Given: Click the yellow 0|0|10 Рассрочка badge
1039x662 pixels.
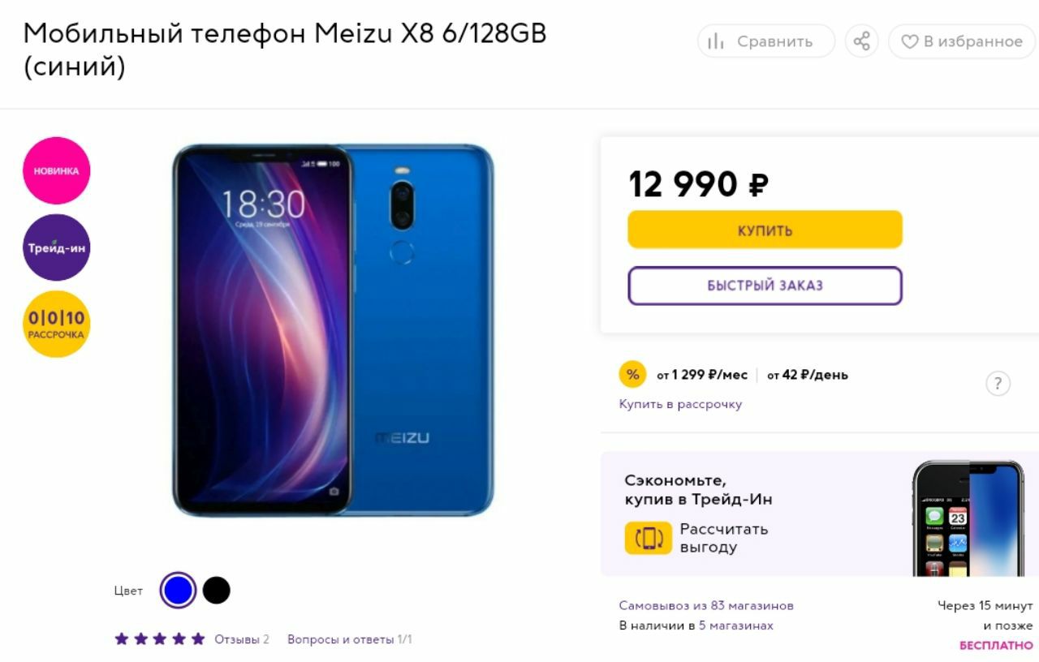Looking at the screenshot, I should coord(56,324).
